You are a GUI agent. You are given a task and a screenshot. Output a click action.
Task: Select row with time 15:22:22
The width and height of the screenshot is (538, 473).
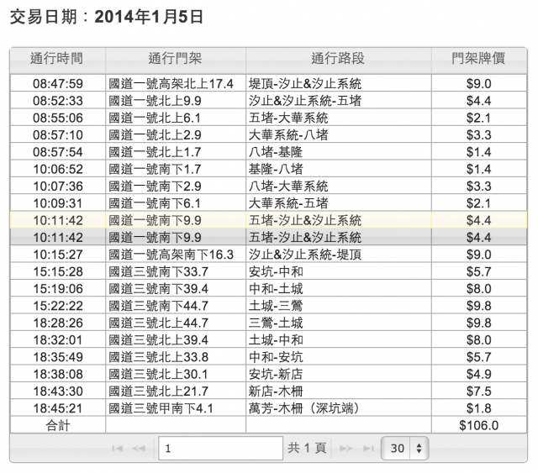269,306
